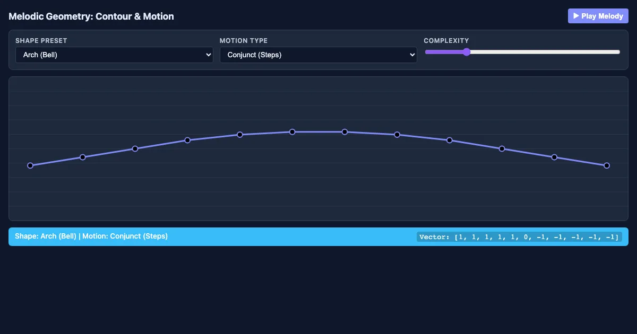This screenshot has height=334, width=637.
Task: Click the SHAPE PRESET label
Action: tap(41, 41)
